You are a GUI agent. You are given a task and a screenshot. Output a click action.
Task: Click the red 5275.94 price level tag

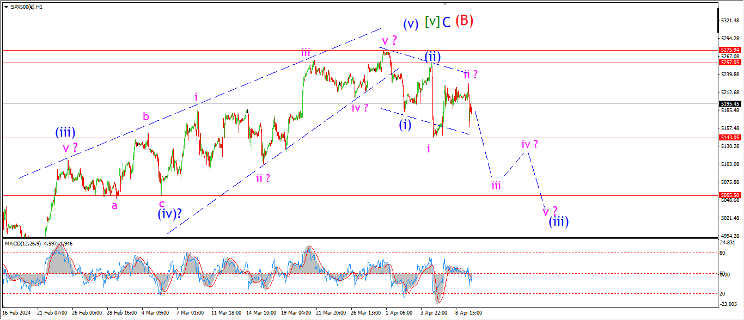point(729,50)
